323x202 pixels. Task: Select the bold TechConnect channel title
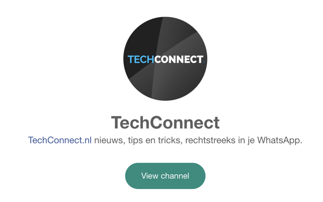tap(165, 122)
